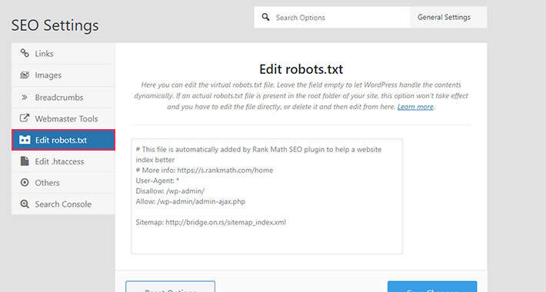Go to the Webmaster Tools tab
The width and height of the screenshot is (546, 292).
(63, 118)
